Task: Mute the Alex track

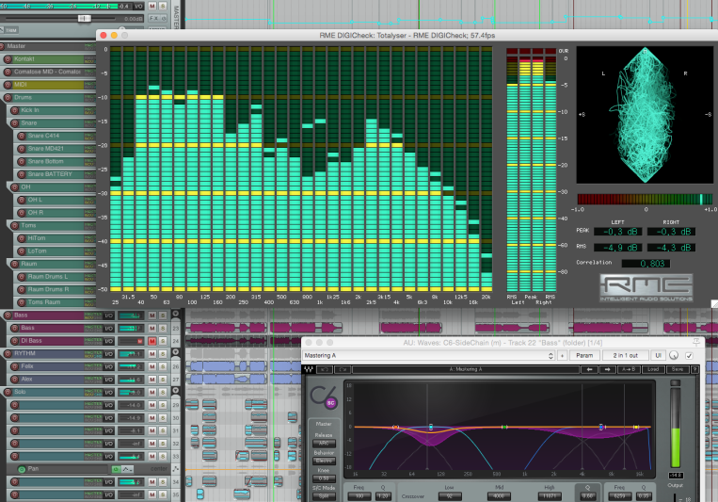Action: pyautogui.click(x=152, y=380)
